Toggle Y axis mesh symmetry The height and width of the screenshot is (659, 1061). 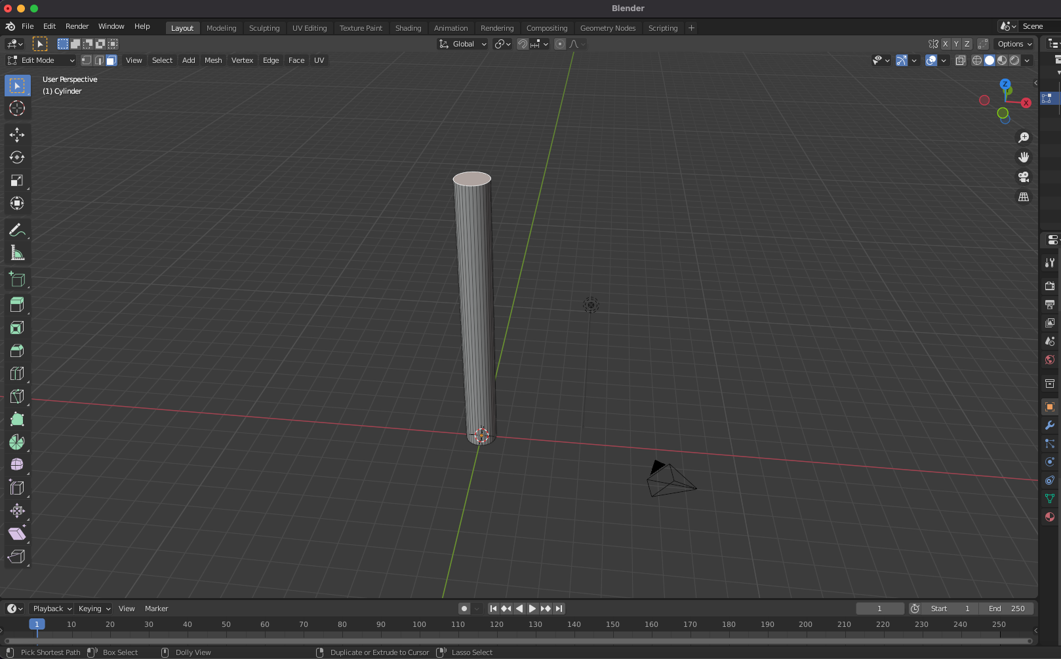coord(956,44)
